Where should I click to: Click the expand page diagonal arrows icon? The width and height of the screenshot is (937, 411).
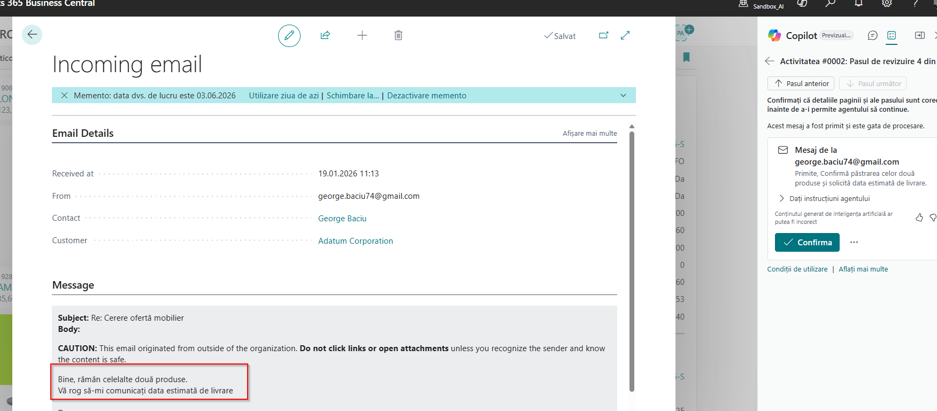pyautogui.click(x=625, y=35)
